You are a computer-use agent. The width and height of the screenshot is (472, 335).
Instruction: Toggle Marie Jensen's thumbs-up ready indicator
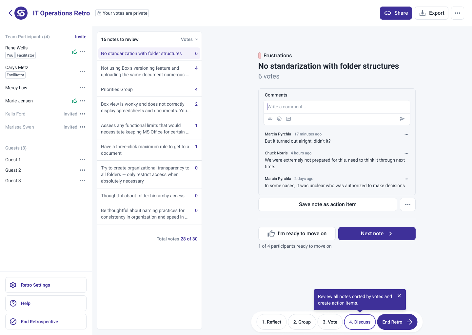click(x=75, y=101)
